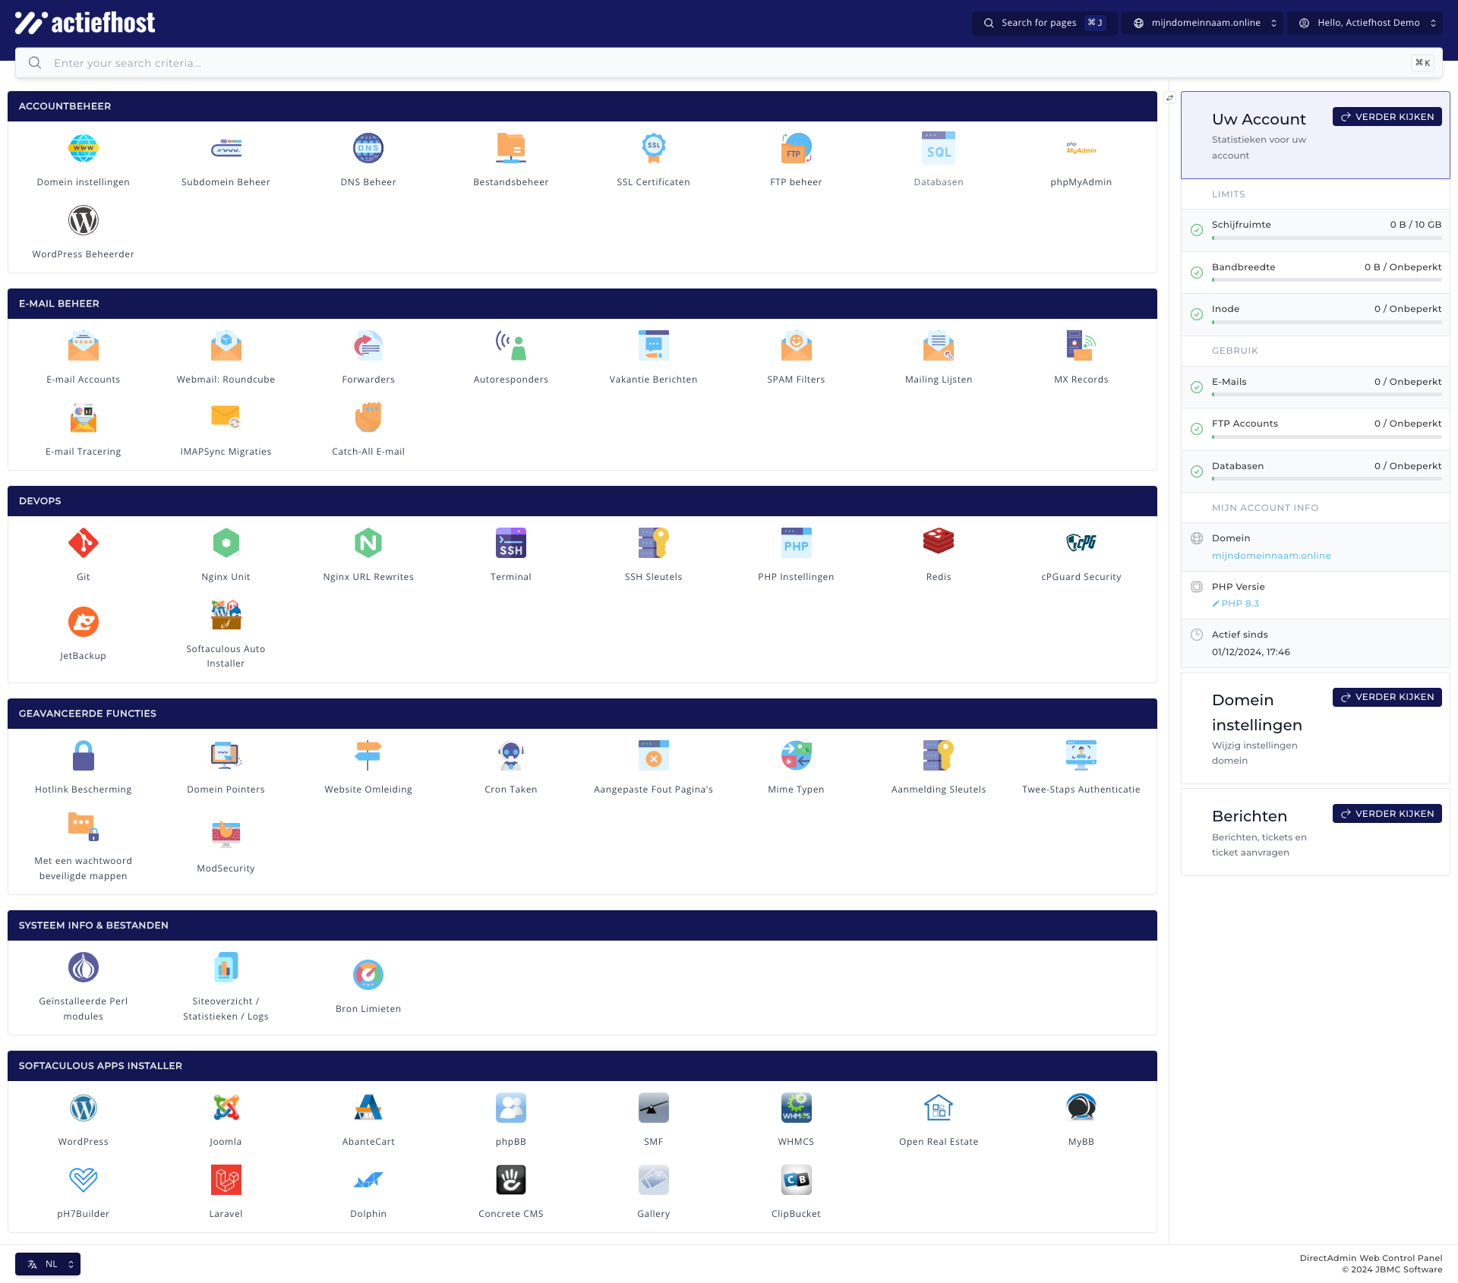Image resolution: width=1458 pixels, height=1283 pixels.
Task: Launch Laravel installer icon
Action: 226,1181
